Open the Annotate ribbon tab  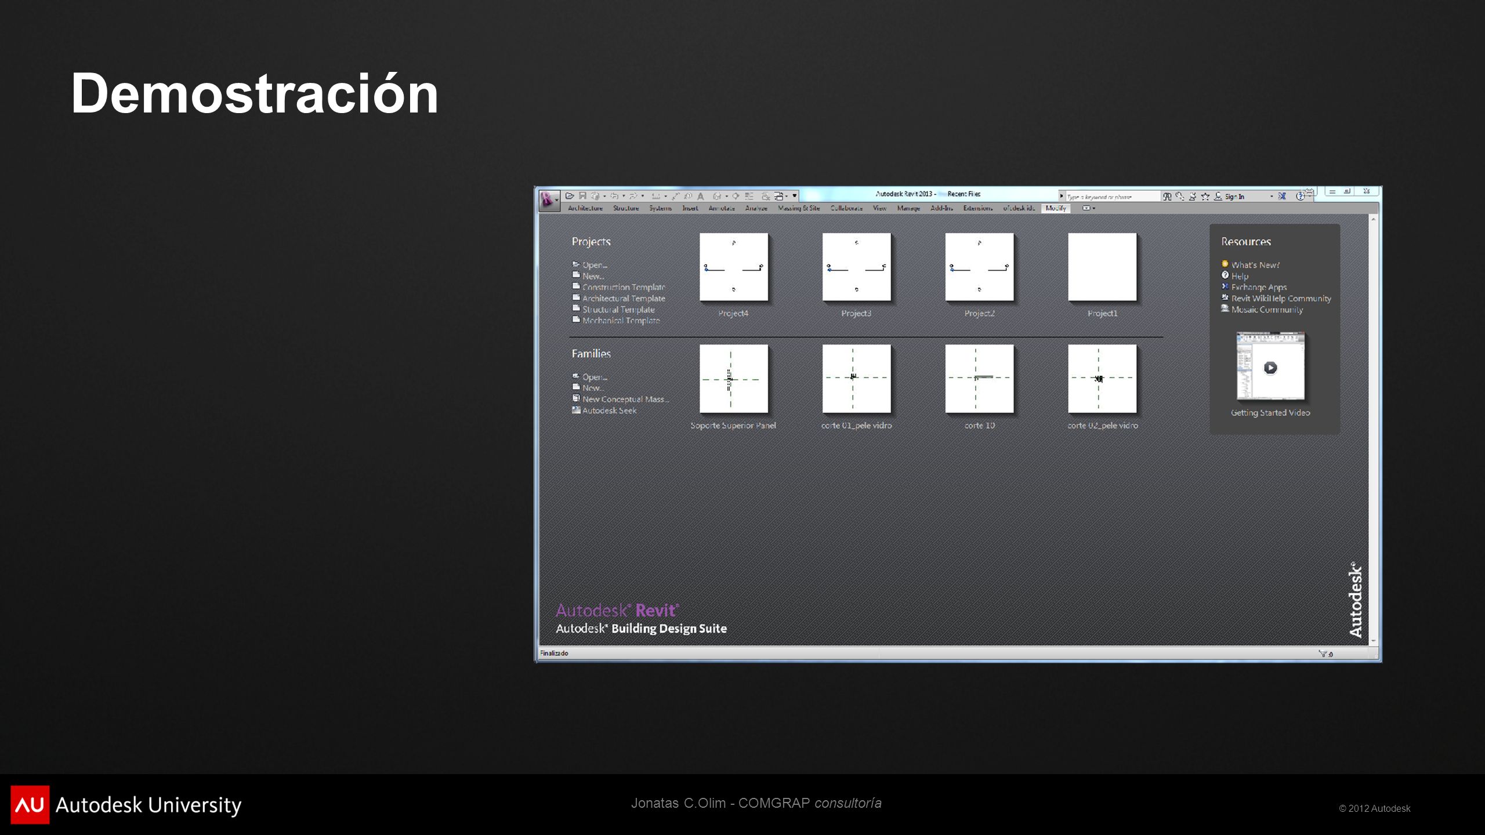pyautogui.click(x=722, y=208)
